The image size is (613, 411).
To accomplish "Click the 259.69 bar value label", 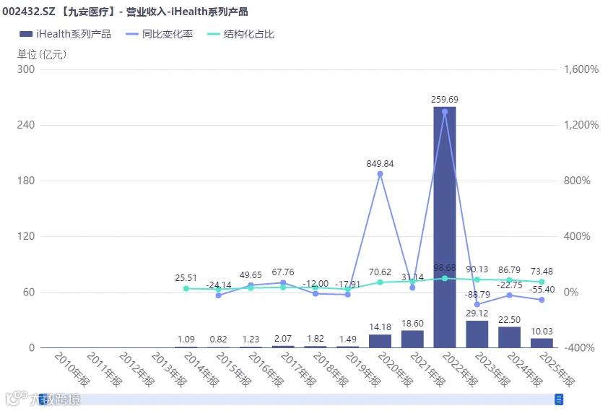I will 445,100.
